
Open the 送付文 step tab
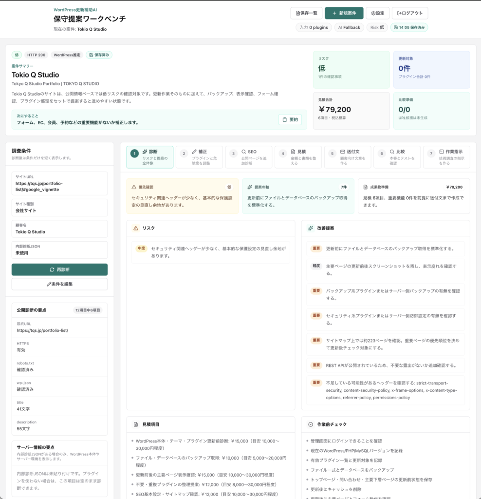[348, 157]
